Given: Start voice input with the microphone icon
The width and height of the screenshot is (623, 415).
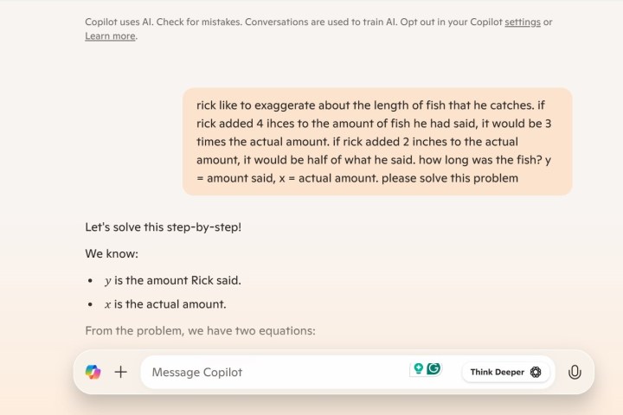Looking at the screenshot, I should point(575,372).
